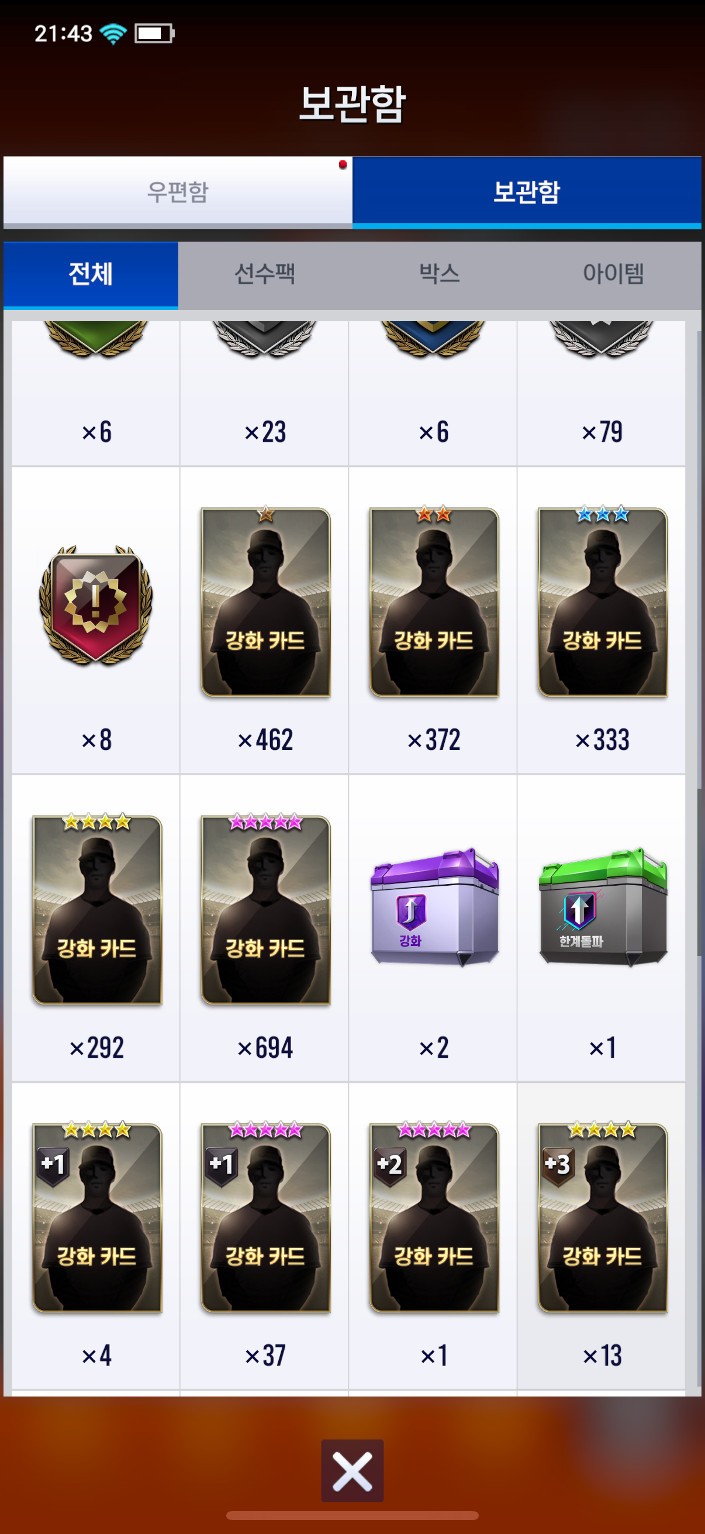Choose the three-star blue 강화 카드 x333
Viewport: 705px width, 1534px height.
[602, 621]
